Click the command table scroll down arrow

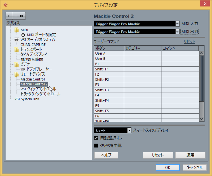[202, 119]
